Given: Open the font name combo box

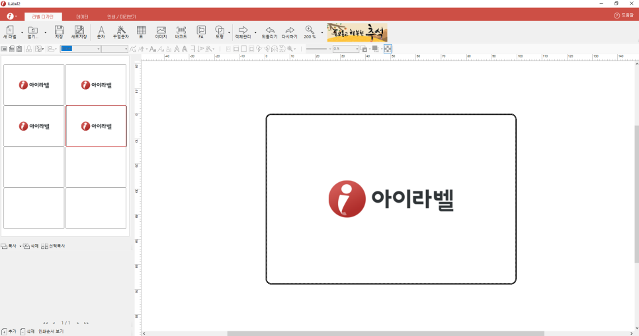Looking at the screenshot, I should pos(80,49).
